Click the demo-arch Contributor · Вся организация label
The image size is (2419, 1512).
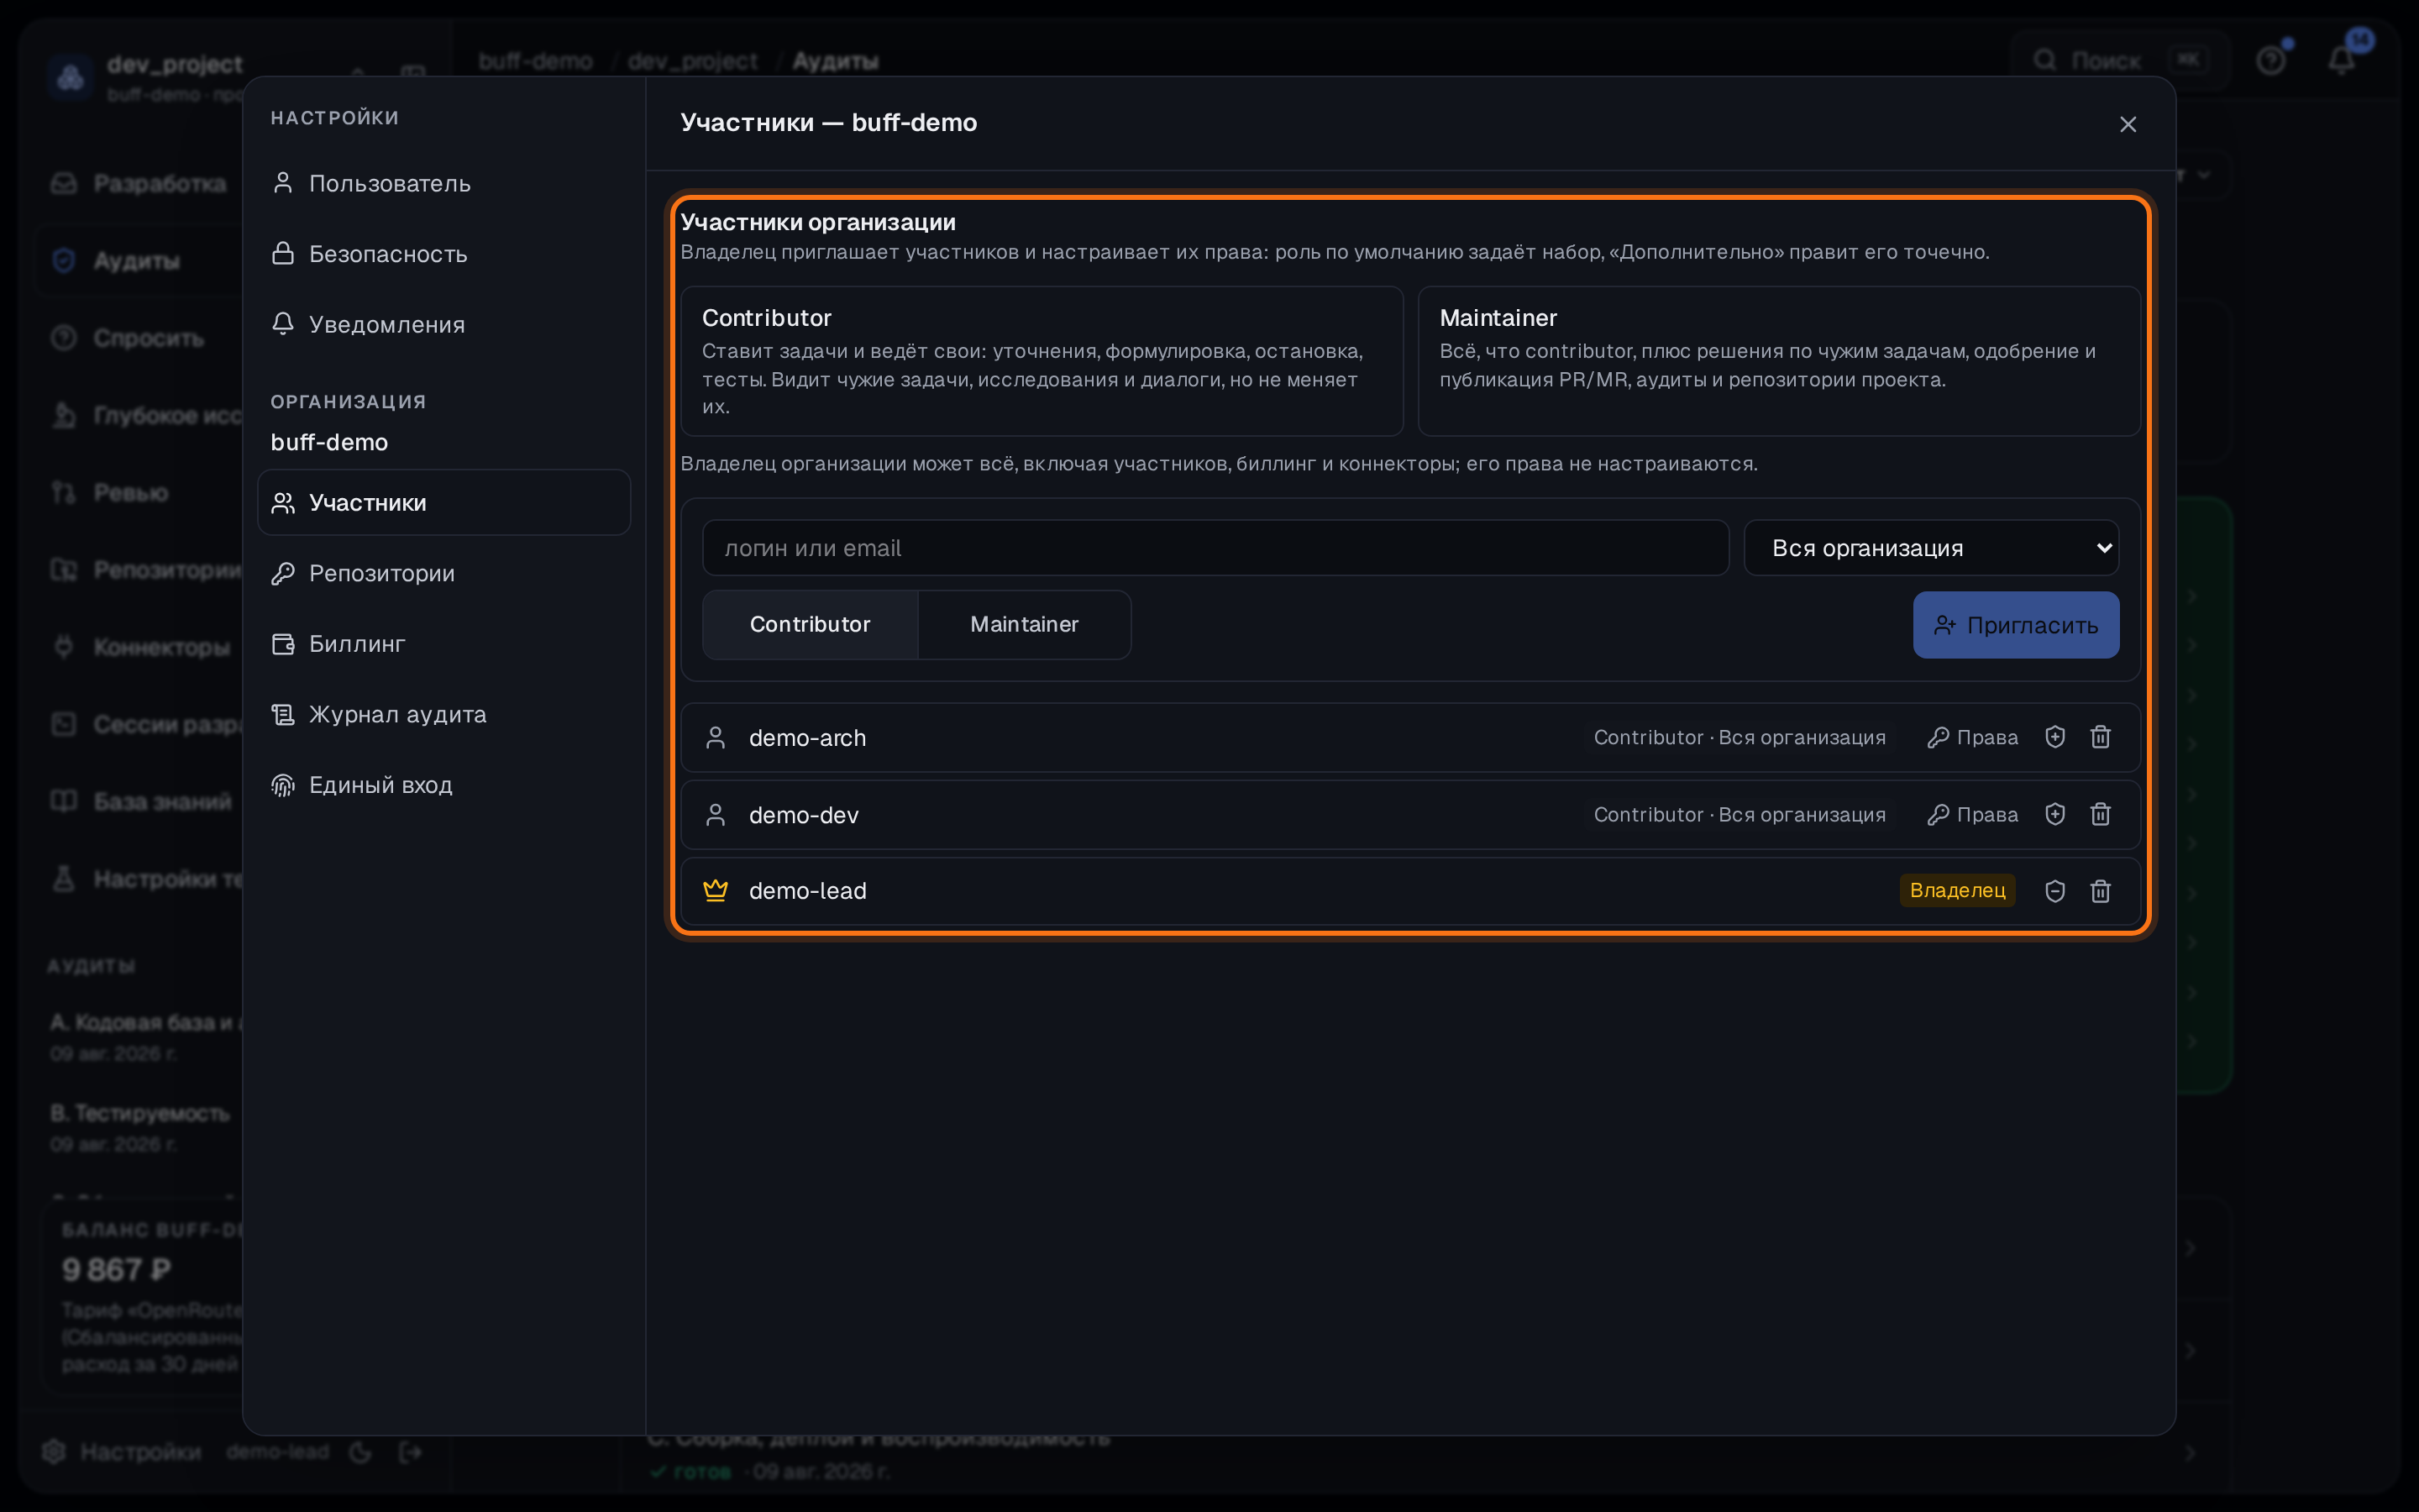[x=1739, y=737]
